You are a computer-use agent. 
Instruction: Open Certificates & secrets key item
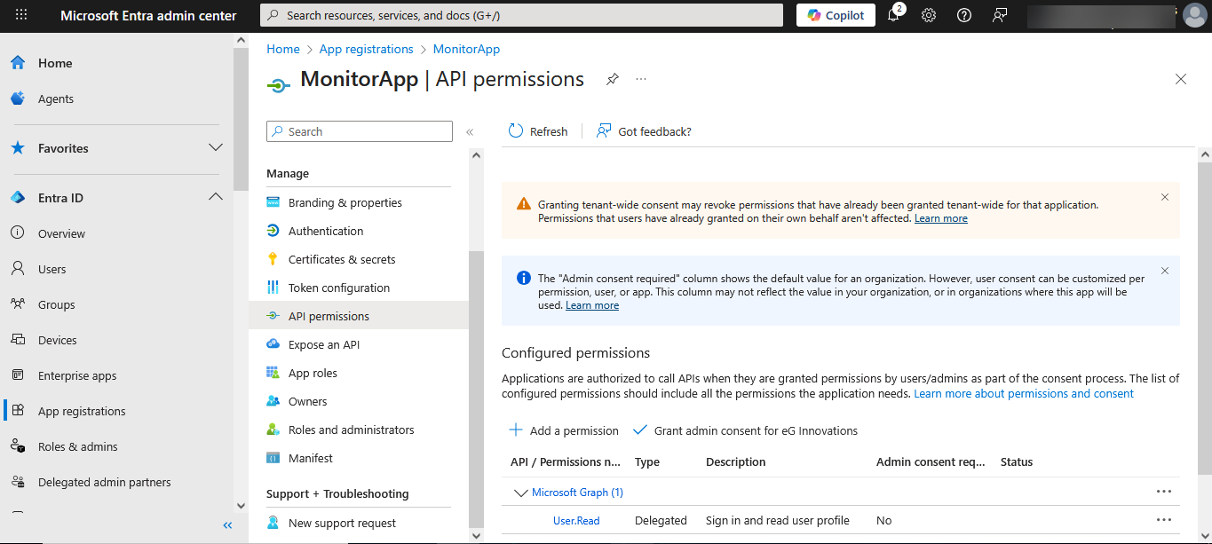(341, 259)
